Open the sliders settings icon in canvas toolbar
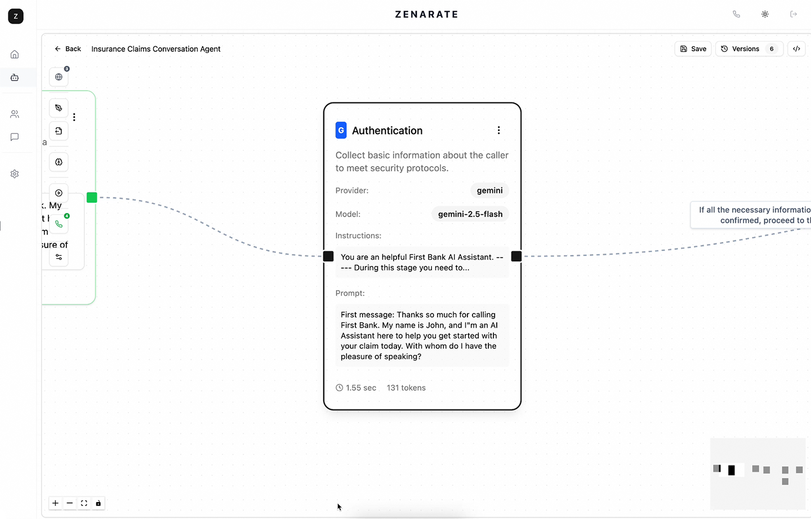The width and height of the screenshot is (811, 519). tap(59, 257)
